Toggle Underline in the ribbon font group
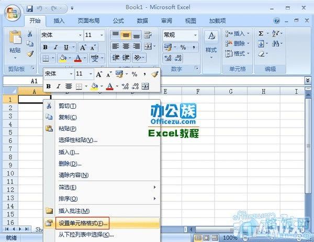The height and width of the screenshot is (242, 314). 66,47
